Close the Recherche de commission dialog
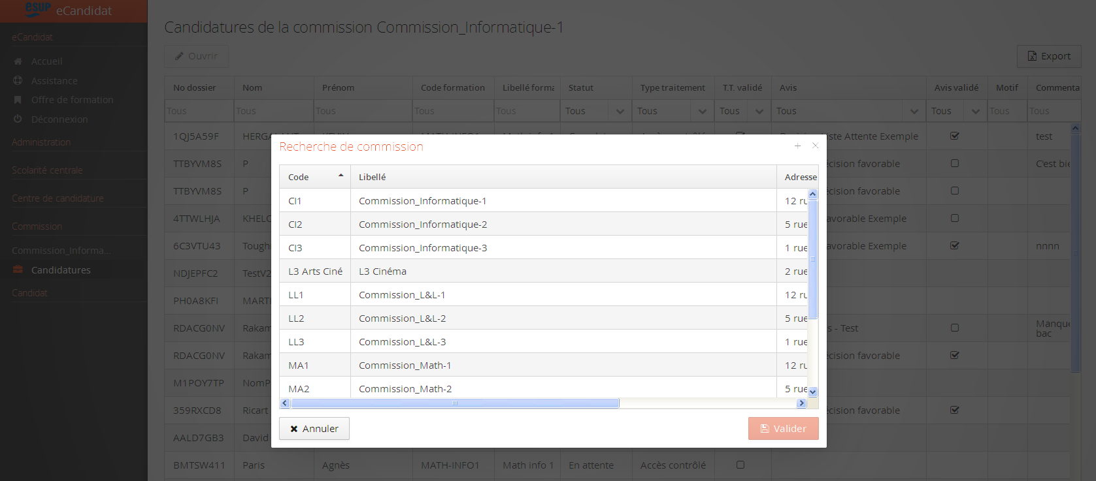The height and width of the screenshot is (481, 1096). pyautogui.click(x=815, y=146)
